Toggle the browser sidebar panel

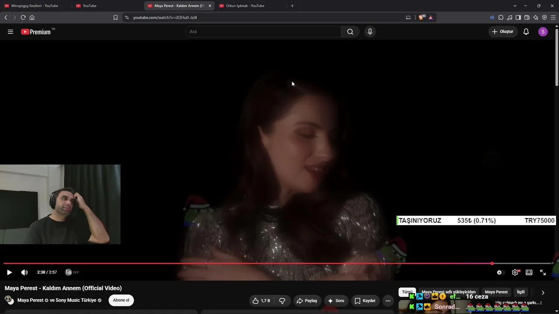[x=518, y=17]
